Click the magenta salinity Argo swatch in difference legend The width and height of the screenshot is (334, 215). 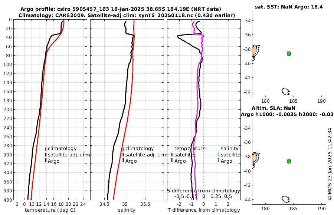point(218,160)
